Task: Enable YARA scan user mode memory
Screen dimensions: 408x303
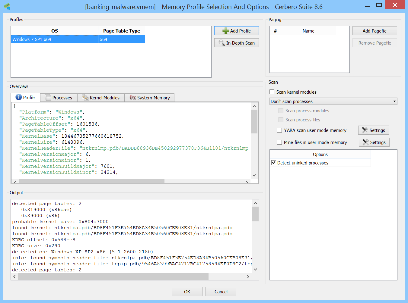Action: [x=279, y=130]
